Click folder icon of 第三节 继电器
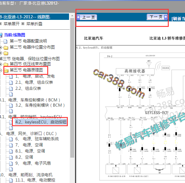185x183 pixels. (6, 53)
